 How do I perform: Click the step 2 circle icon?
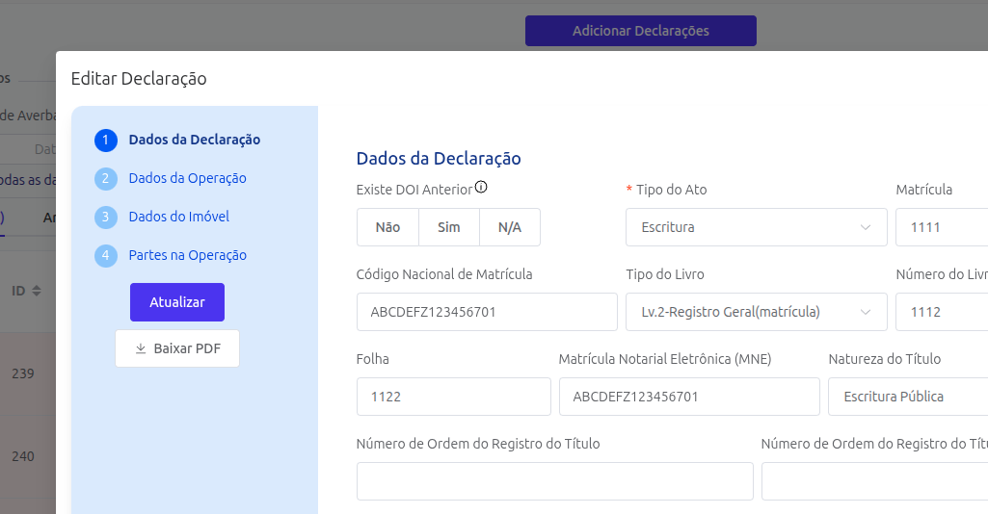pos(106,179)
